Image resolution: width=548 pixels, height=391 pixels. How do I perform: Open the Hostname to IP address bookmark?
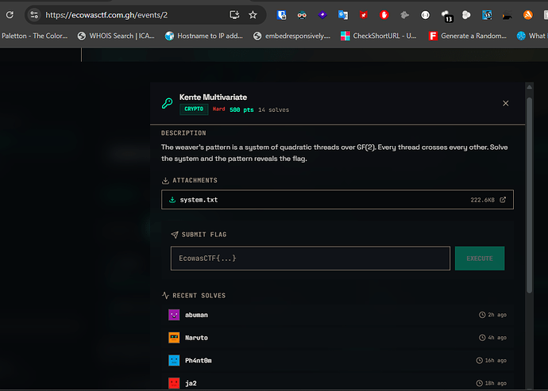pos(204,36)
